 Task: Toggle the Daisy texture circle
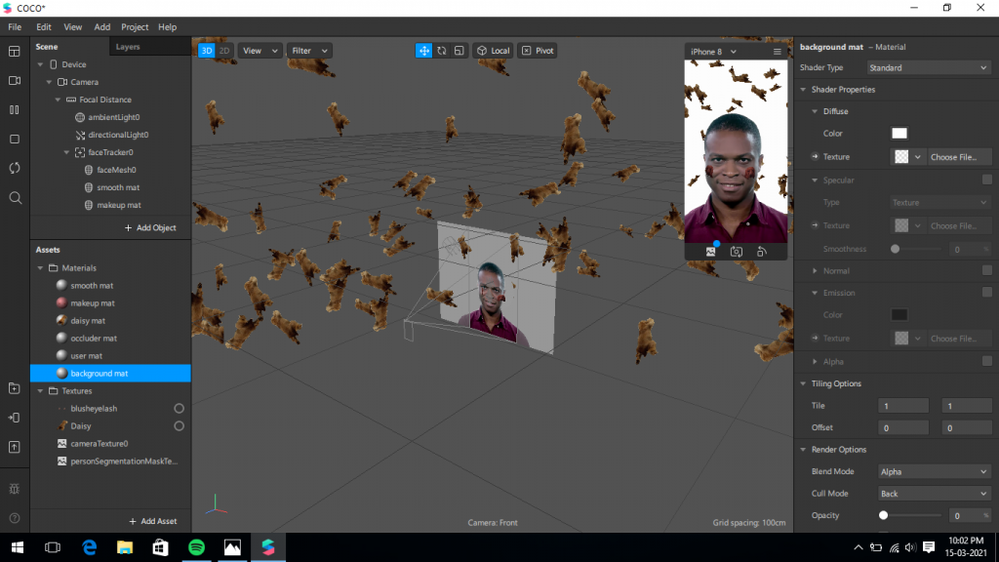click(180, 425)
